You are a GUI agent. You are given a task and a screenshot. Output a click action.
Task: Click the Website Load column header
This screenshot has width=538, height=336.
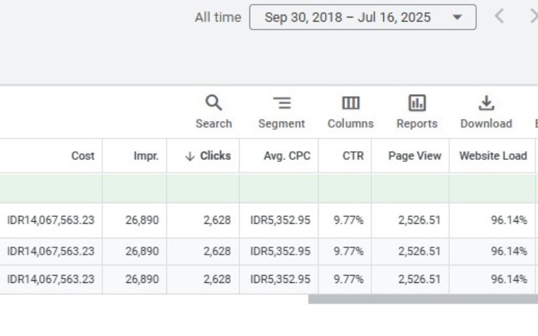click(x=492, y=156)
